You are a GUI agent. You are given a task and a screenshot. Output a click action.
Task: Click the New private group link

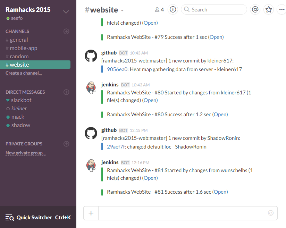click(26, 153)
